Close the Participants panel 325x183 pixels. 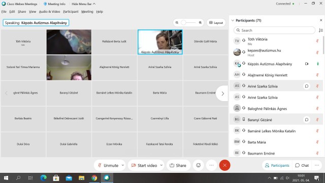(x=321, y=20)
